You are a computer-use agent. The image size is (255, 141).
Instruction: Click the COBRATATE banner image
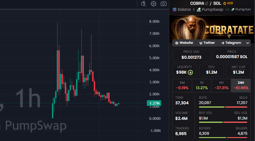tap(212, 27)
